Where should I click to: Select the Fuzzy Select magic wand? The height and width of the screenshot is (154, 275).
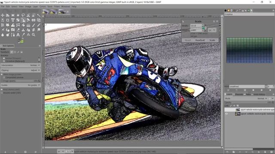click(x=39, y=15)
